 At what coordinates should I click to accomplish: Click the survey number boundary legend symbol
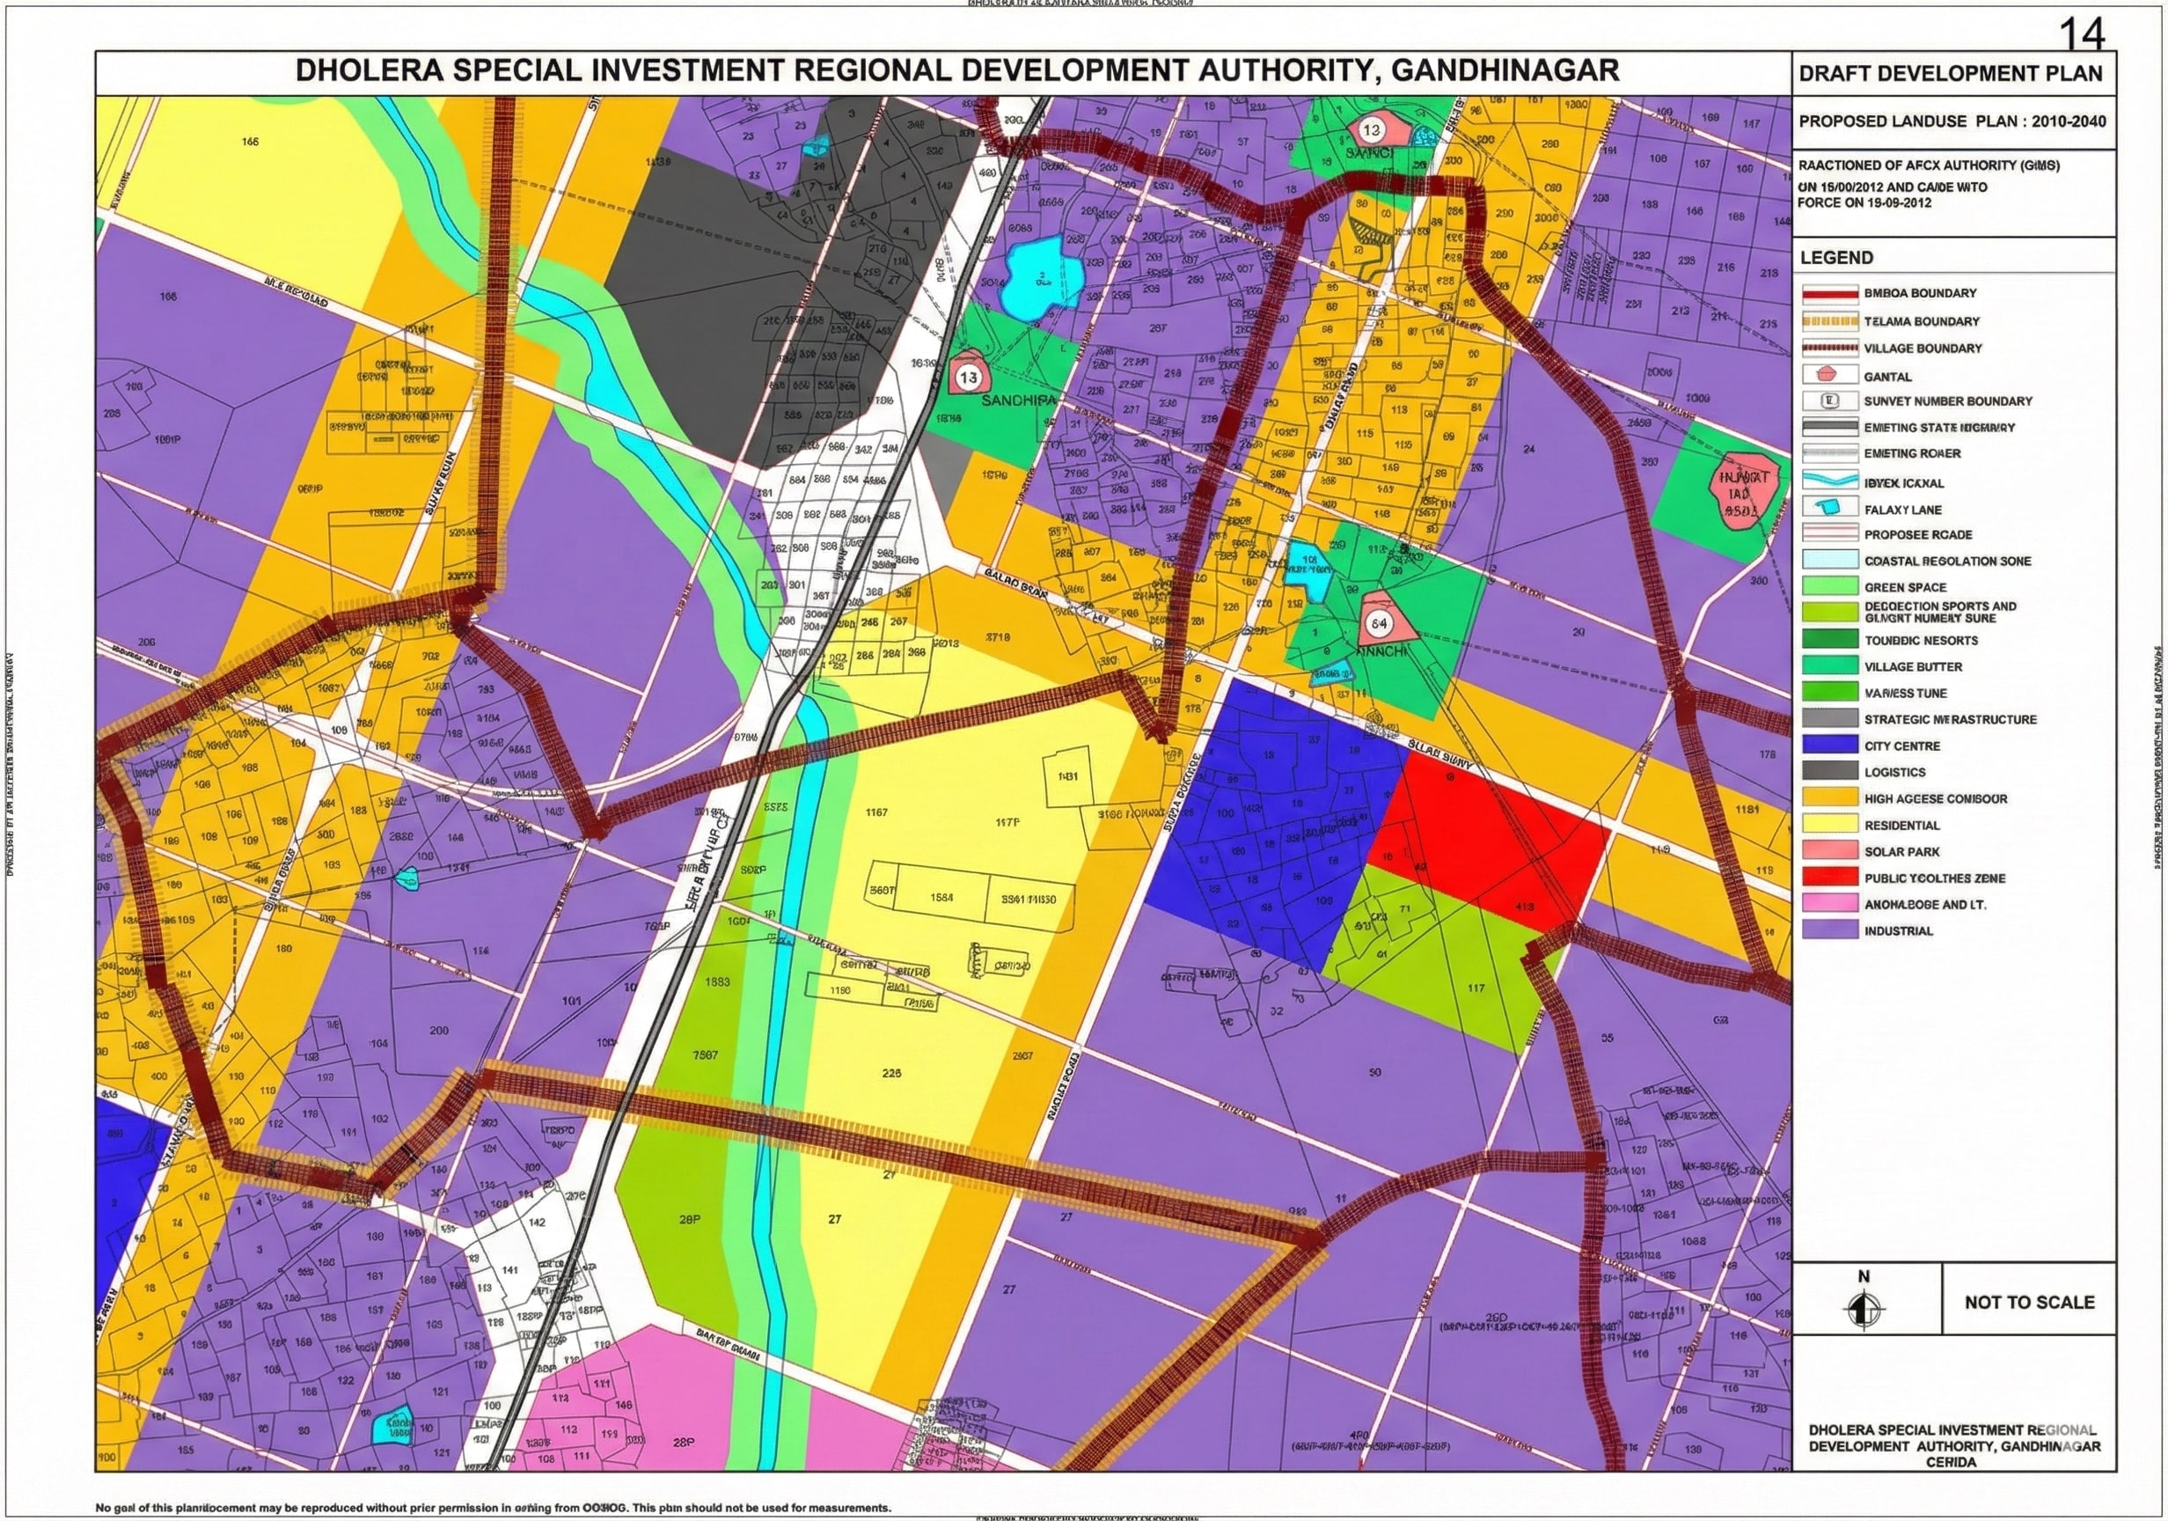(x=1830, y=400)
